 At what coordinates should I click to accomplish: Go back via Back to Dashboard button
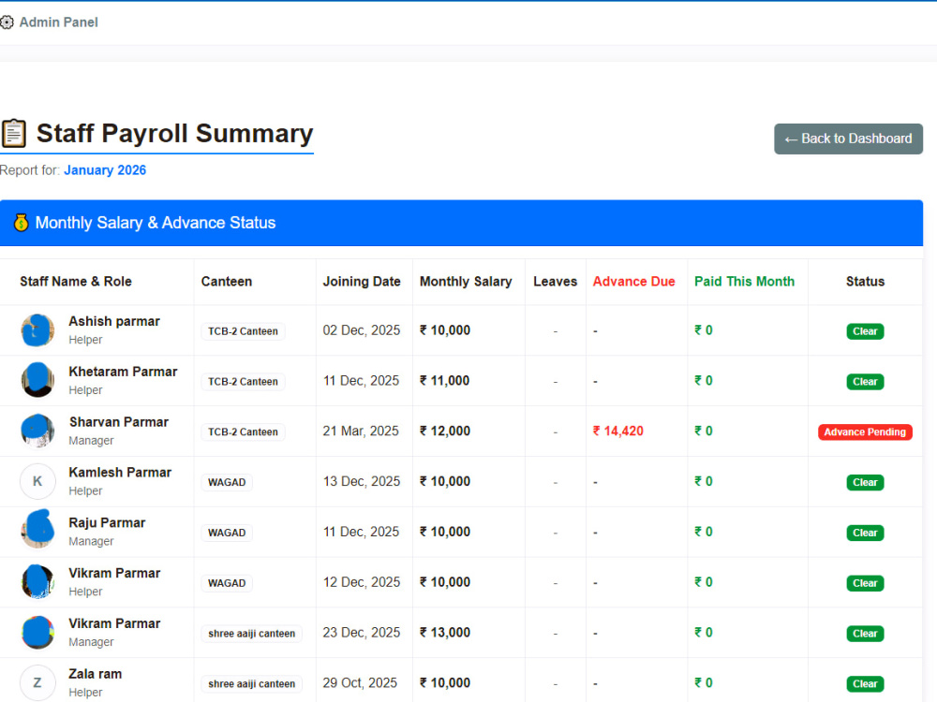[x=848, y=139]
